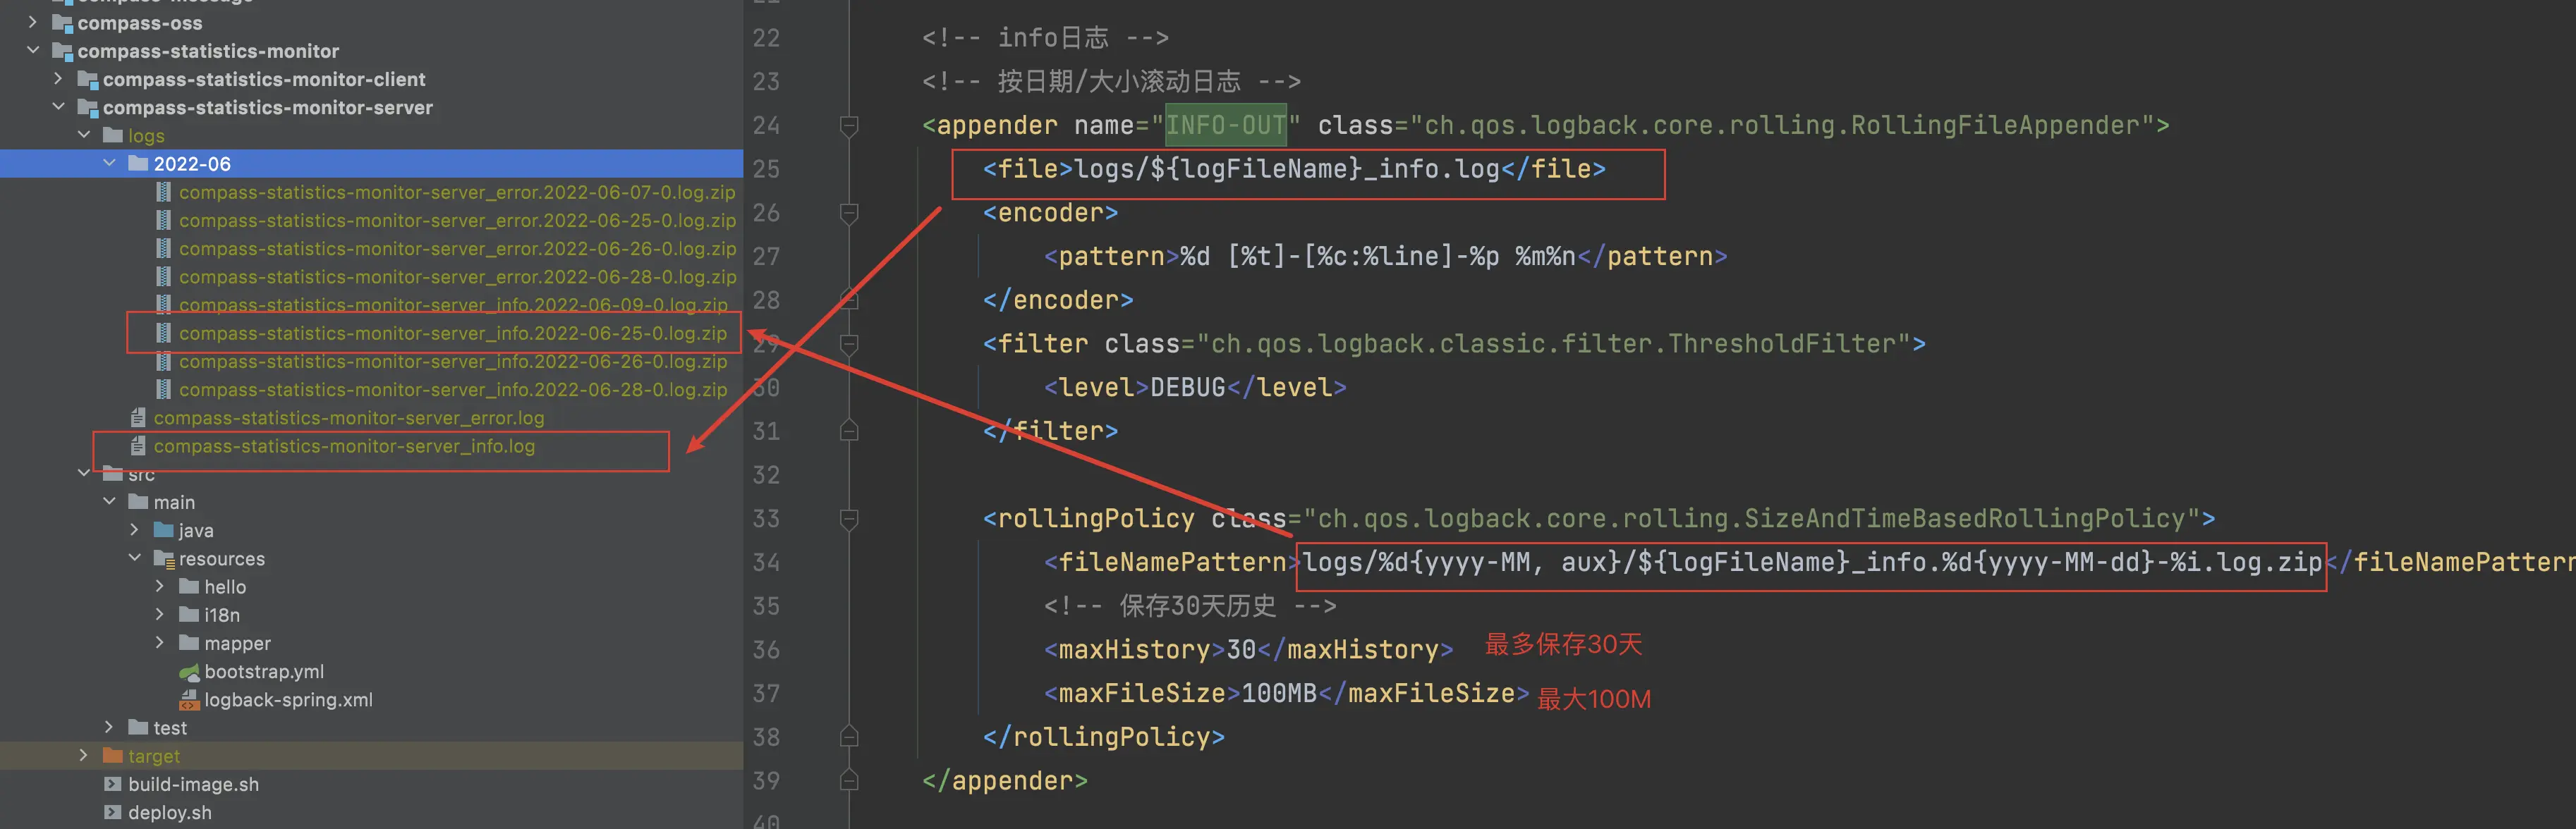Click the server_error.log file icon
Image resolution: width=2576 pixels, height=829 pixels.
(x=138, y=417)
